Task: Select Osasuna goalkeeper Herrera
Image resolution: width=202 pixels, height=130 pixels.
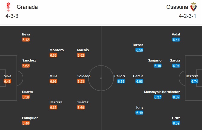Action: [x=192, y=76]
